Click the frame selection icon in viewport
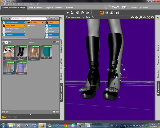Viewport: 160px width, 128px height. click(149, 17)
